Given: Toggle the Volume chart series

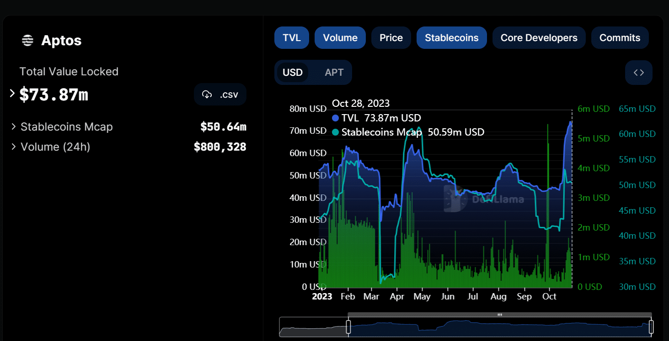Looking at the screenshot, I should (x=340, y=38).
